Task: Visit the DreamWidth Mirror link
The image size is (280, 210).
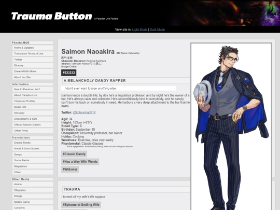Action: click(33, 71)
